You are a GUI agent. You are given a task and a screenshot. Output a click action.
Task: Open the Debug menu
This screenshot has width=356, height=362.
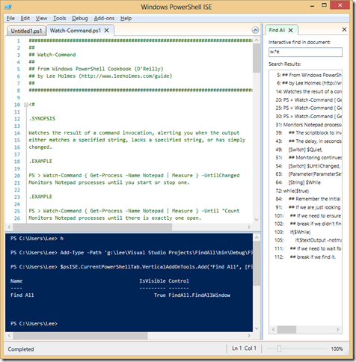[80, 18]
